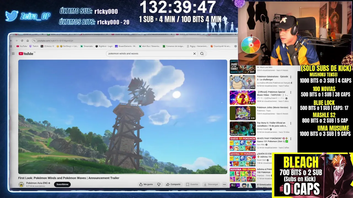Open Toy Story 5 trailer thumbnail
Image resolution: width=353 pixels, height=198 pixels.
(x=243, y=128)
